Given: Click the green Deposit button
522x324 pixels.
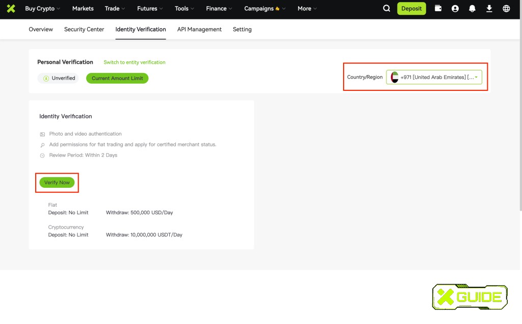Looking at the screenshot, I should click(411, 9).
